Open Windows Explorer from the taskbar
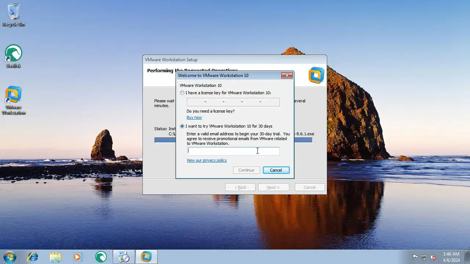This screenshot has width=470, height=264. click(x=55, y=257)
